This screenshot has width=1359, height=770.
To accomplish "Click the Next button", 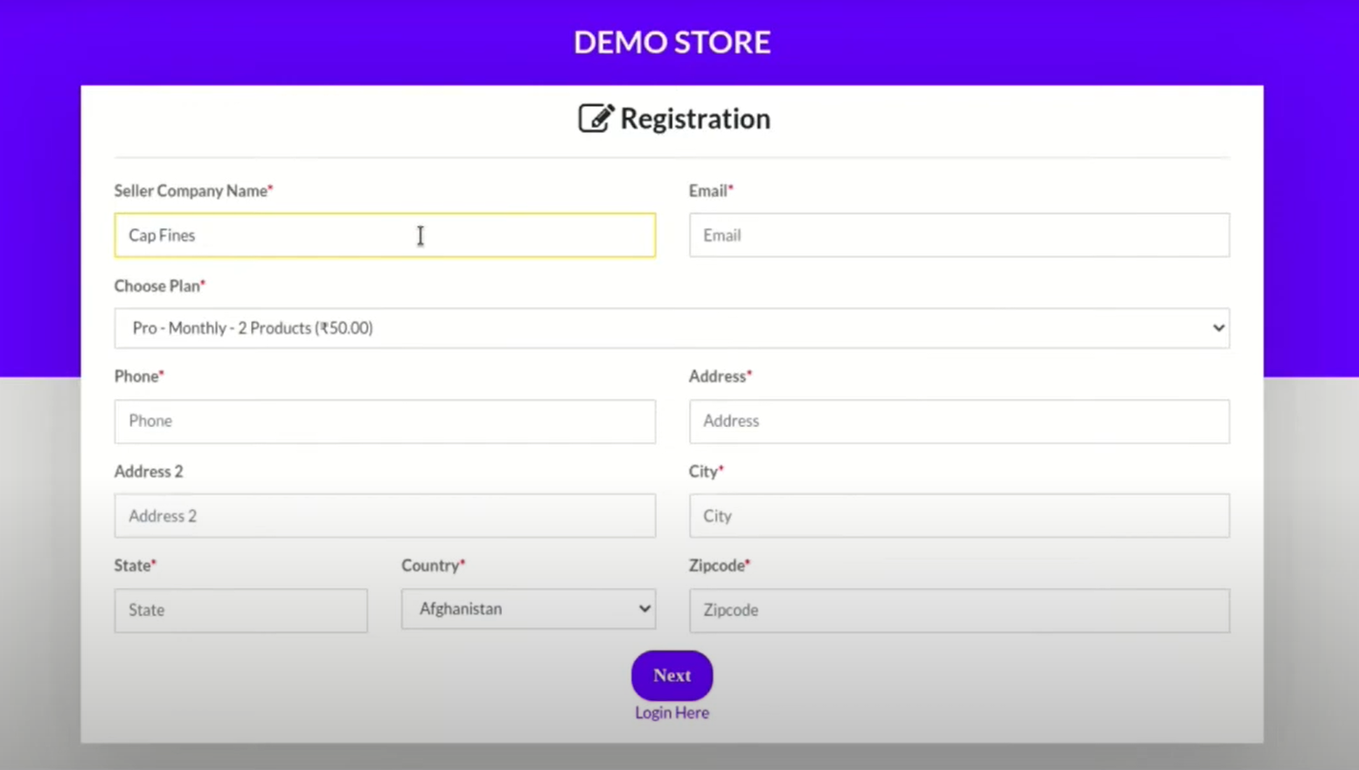I will [x=672, y=675].
